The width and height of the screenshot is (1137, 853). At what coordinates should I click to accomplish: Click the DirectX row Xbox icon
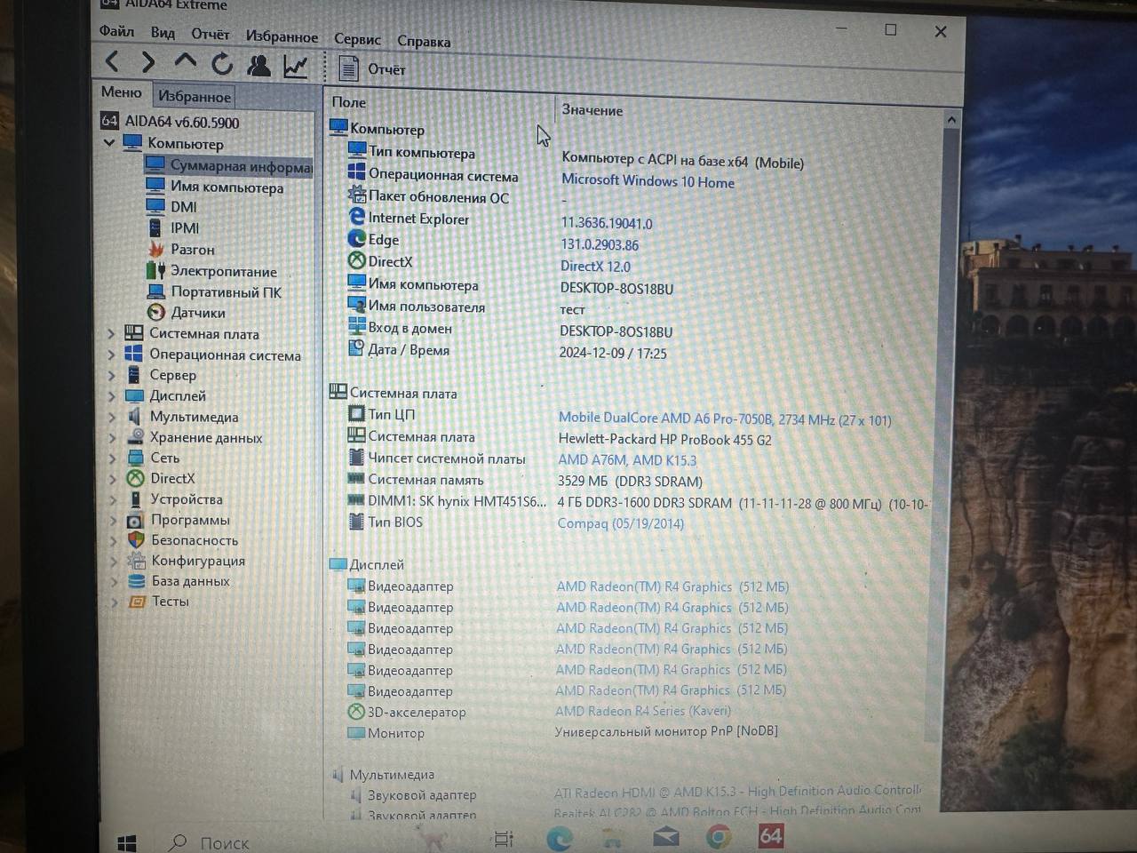pos(356,260)
